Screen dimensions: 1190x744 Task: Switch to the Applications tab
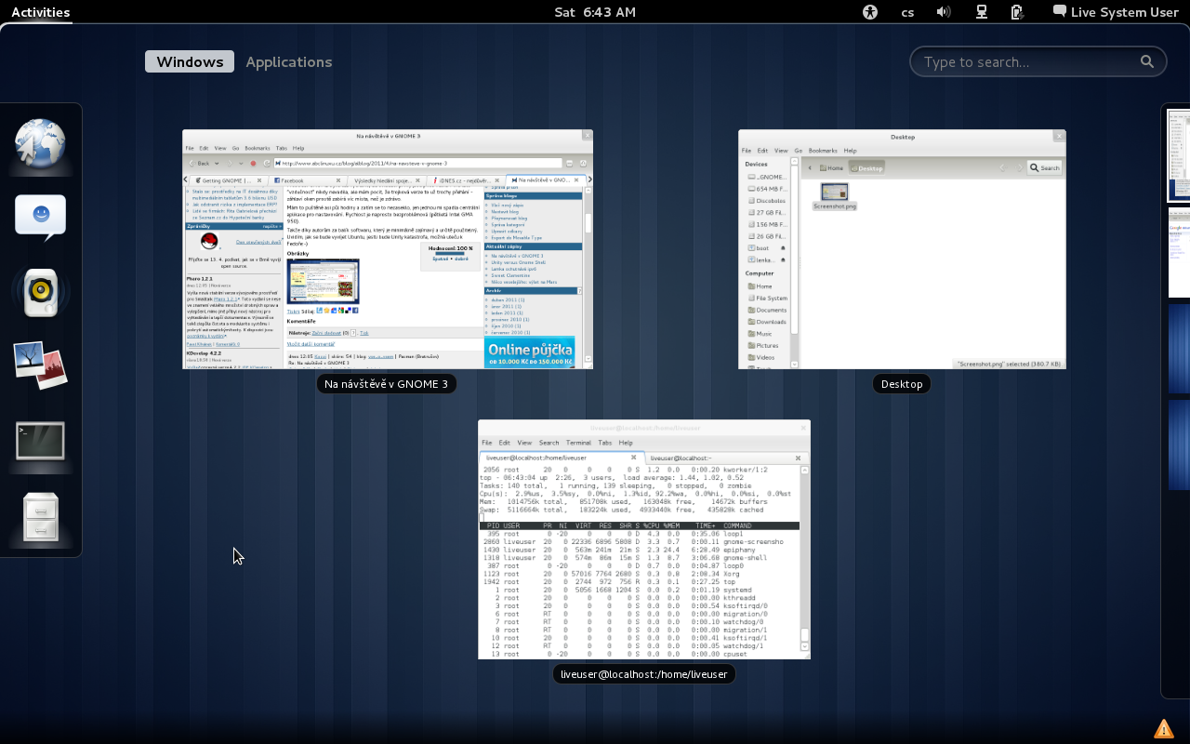[x=288, y=61]
